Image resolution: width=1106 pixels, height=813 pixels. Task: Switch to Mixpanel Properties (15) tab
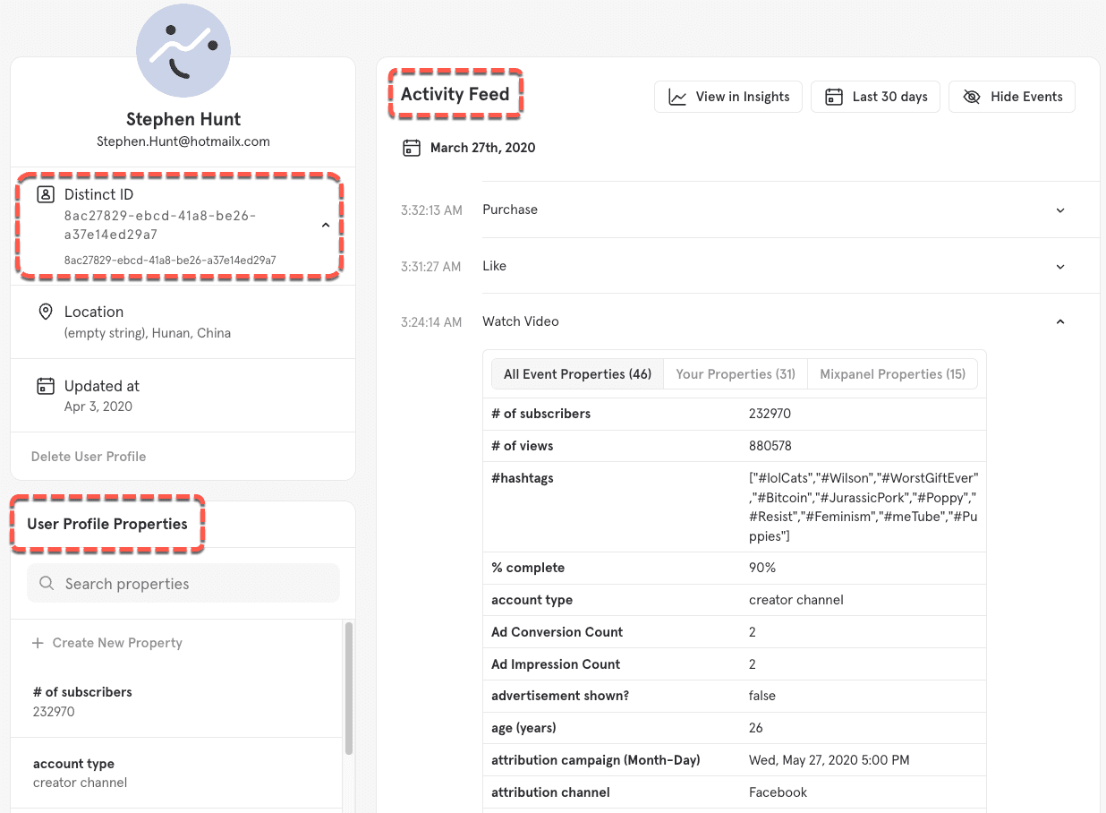click(x=892, y=374)
